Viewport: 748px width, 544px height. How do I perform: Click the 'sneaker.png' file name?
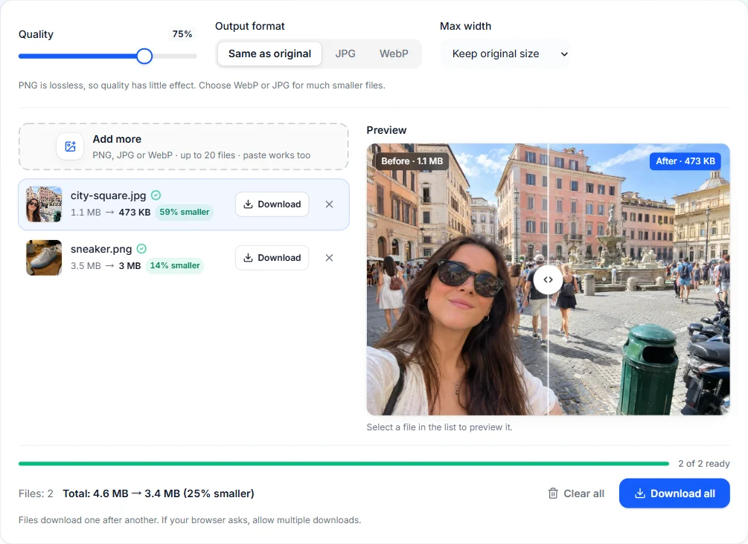click(x=101, y=249)
